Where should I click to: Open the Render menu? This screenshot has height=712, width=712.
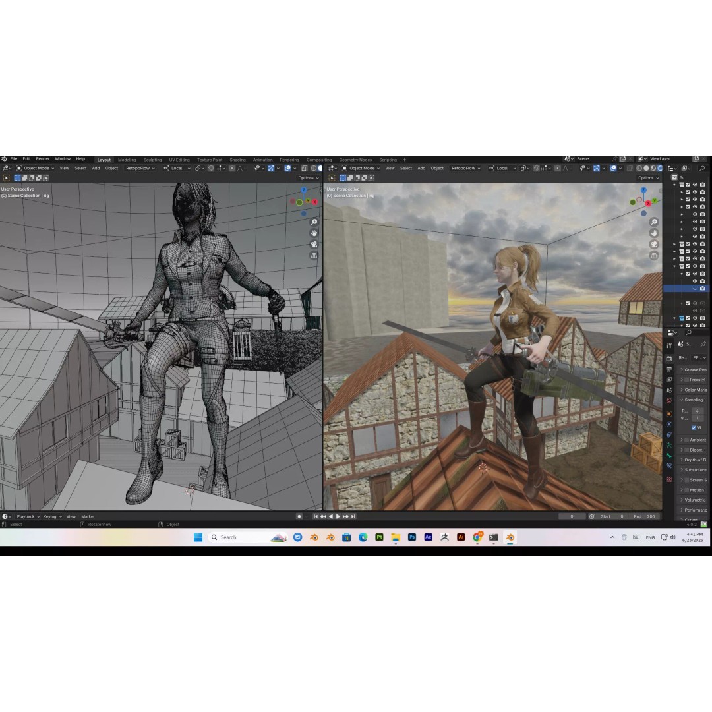(43, 159)
